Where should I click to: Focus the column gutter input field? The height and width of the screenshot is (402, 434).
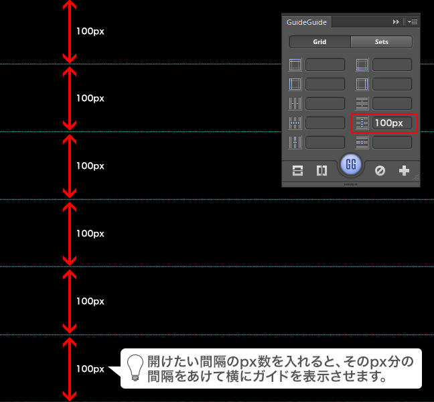pyautogui.click(x=325, y=142)
